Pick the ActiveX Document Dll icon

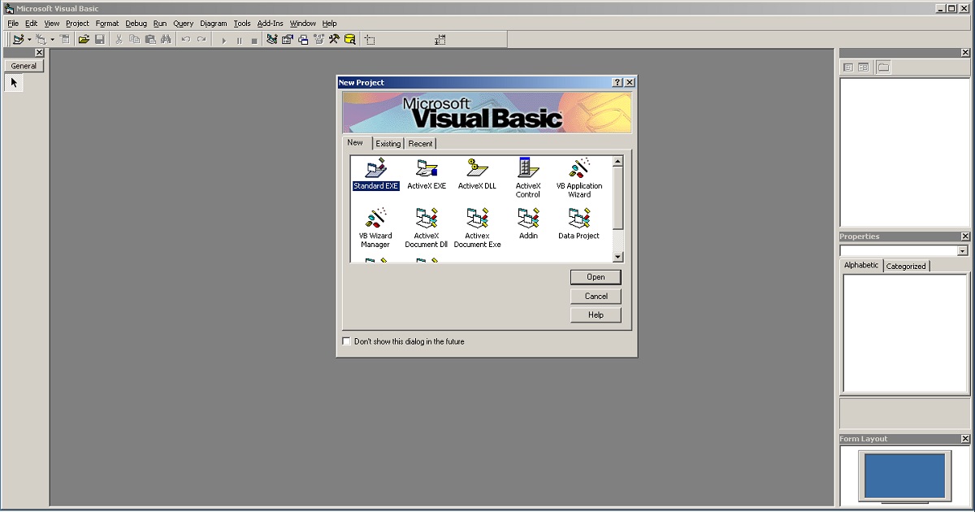pyautogui.click(x=427, y=228)
